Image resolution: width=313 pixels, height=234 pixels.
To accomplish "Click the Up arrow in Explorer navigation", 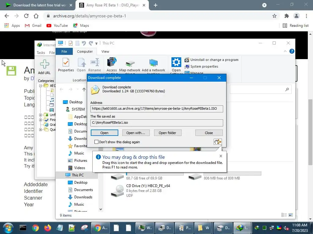I will (x=84, y=90).
